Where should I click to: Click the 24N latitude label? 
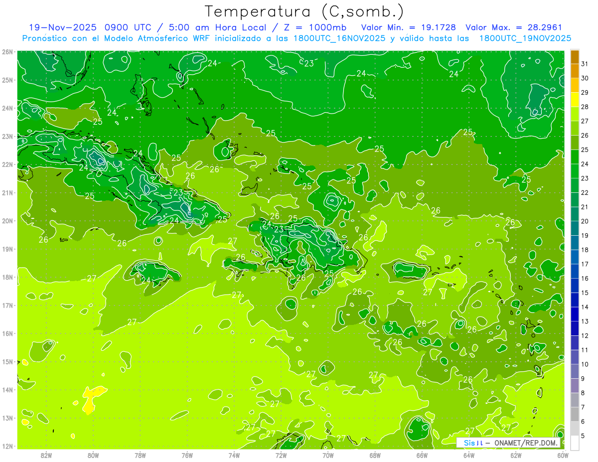point(7,108)
